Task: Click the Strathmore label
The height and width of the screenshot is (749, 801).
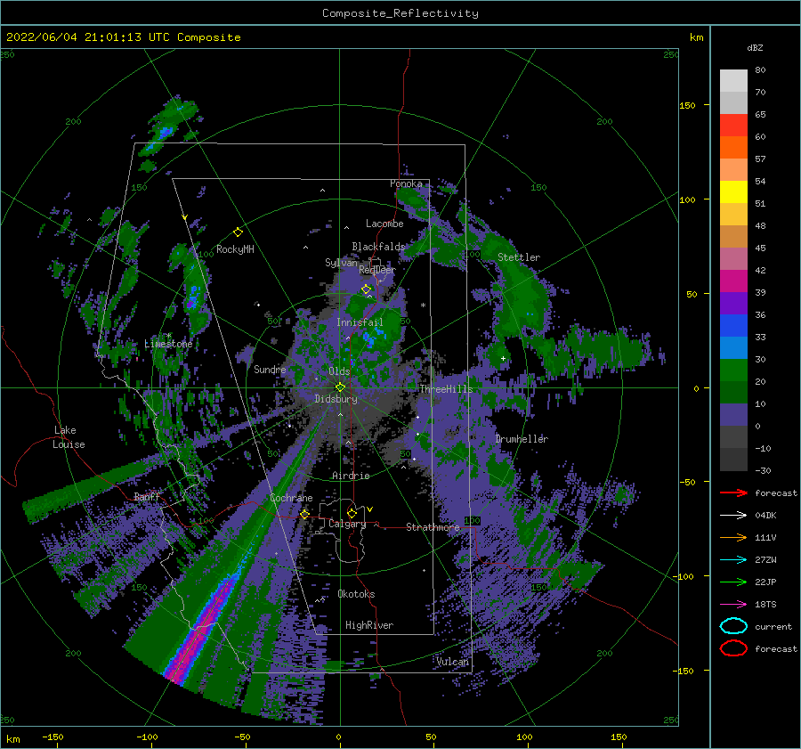Action: click(433, 527)
